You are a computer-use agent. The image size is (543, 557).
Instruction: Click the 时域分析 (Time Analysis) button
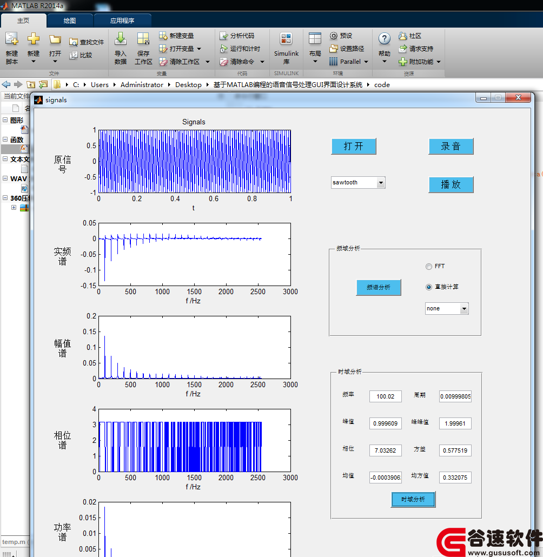tap(413, 500)
